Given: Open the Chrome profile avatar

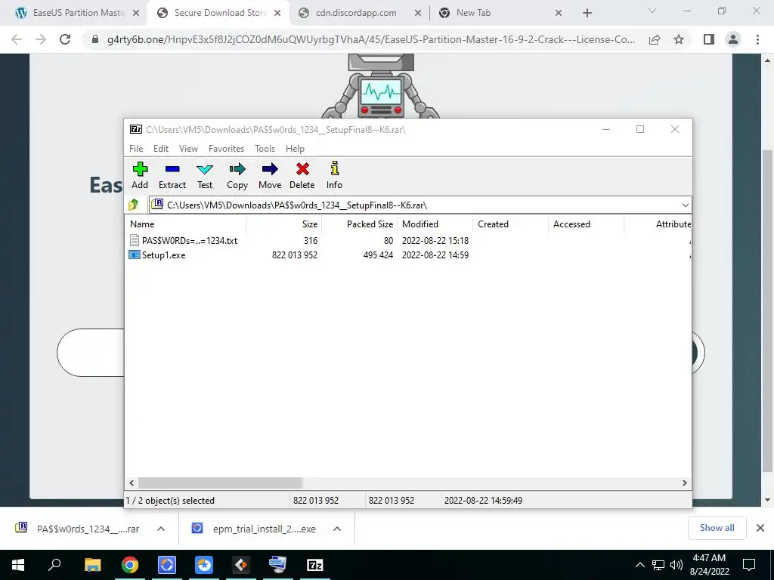Looking at the screenshot, I should click(x=733, y=39).
